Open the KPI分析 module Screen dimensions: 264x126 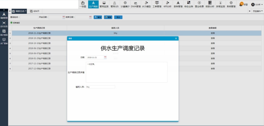pos(168,5)
